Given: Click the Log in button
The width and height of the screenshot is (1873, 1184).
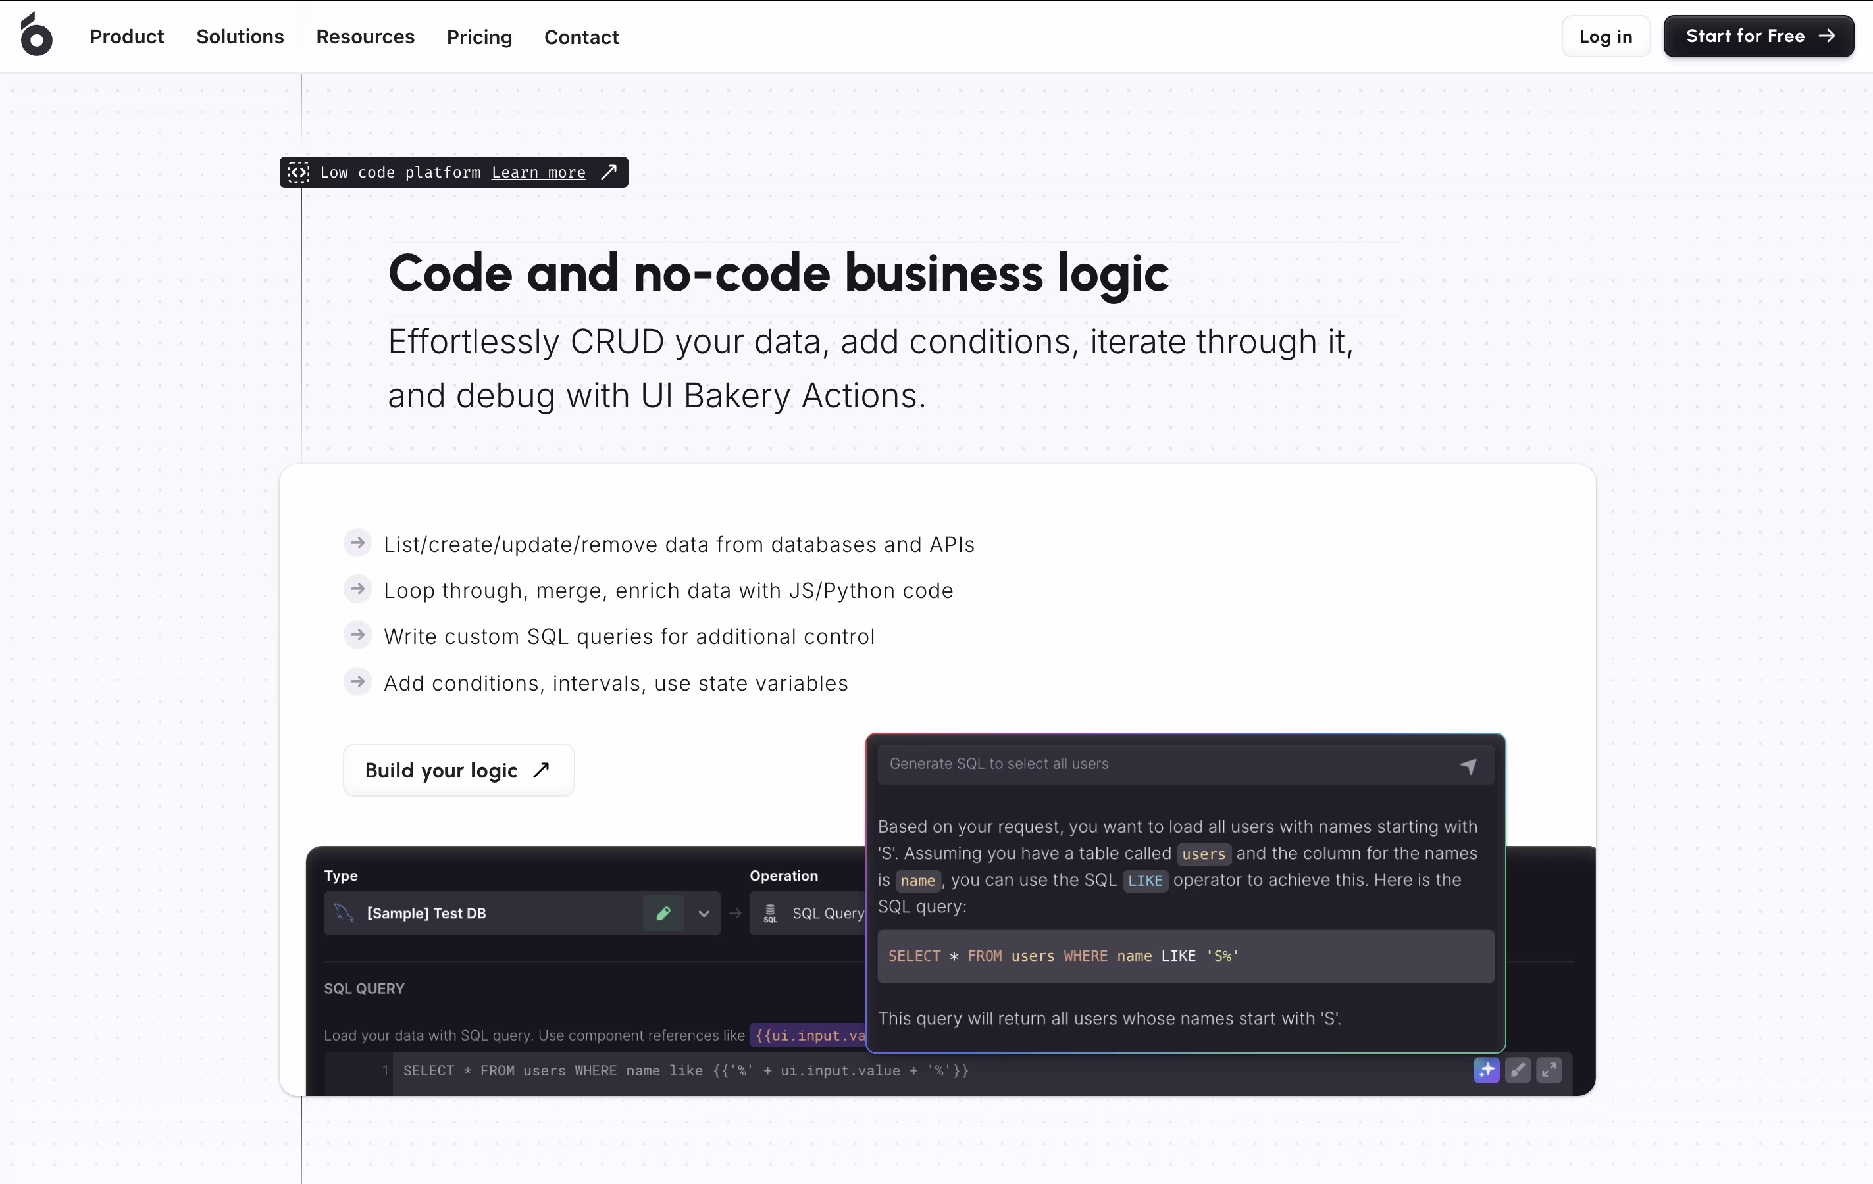Looking at the screenshot, I should point(1605,37).
